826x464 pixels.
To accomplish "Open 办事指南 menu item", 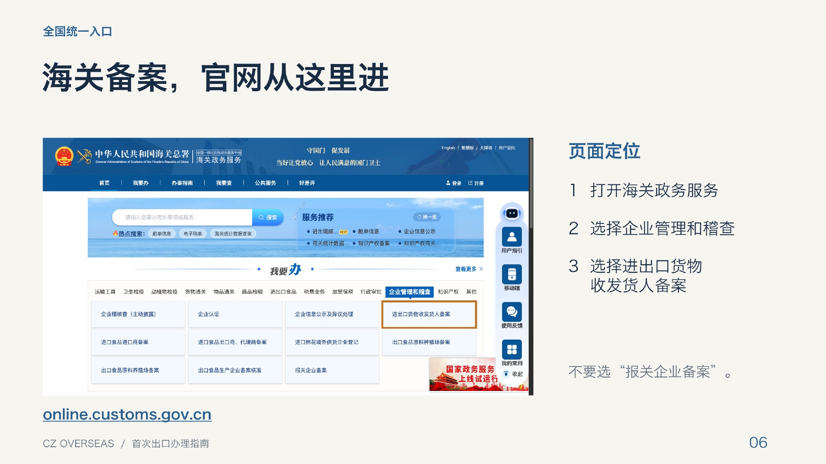I will 182,183.
